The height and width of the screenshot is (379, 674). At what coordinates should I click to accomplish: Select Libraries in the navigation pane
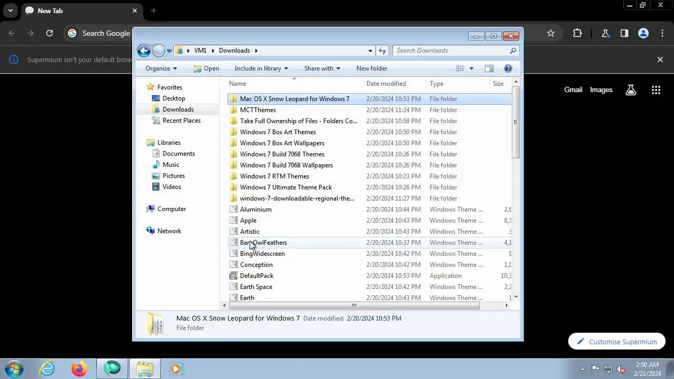(169, 143)
